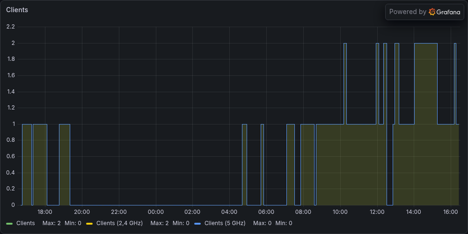Click the 06:00 time axis label
468x234 pixels.
[266, 212]
